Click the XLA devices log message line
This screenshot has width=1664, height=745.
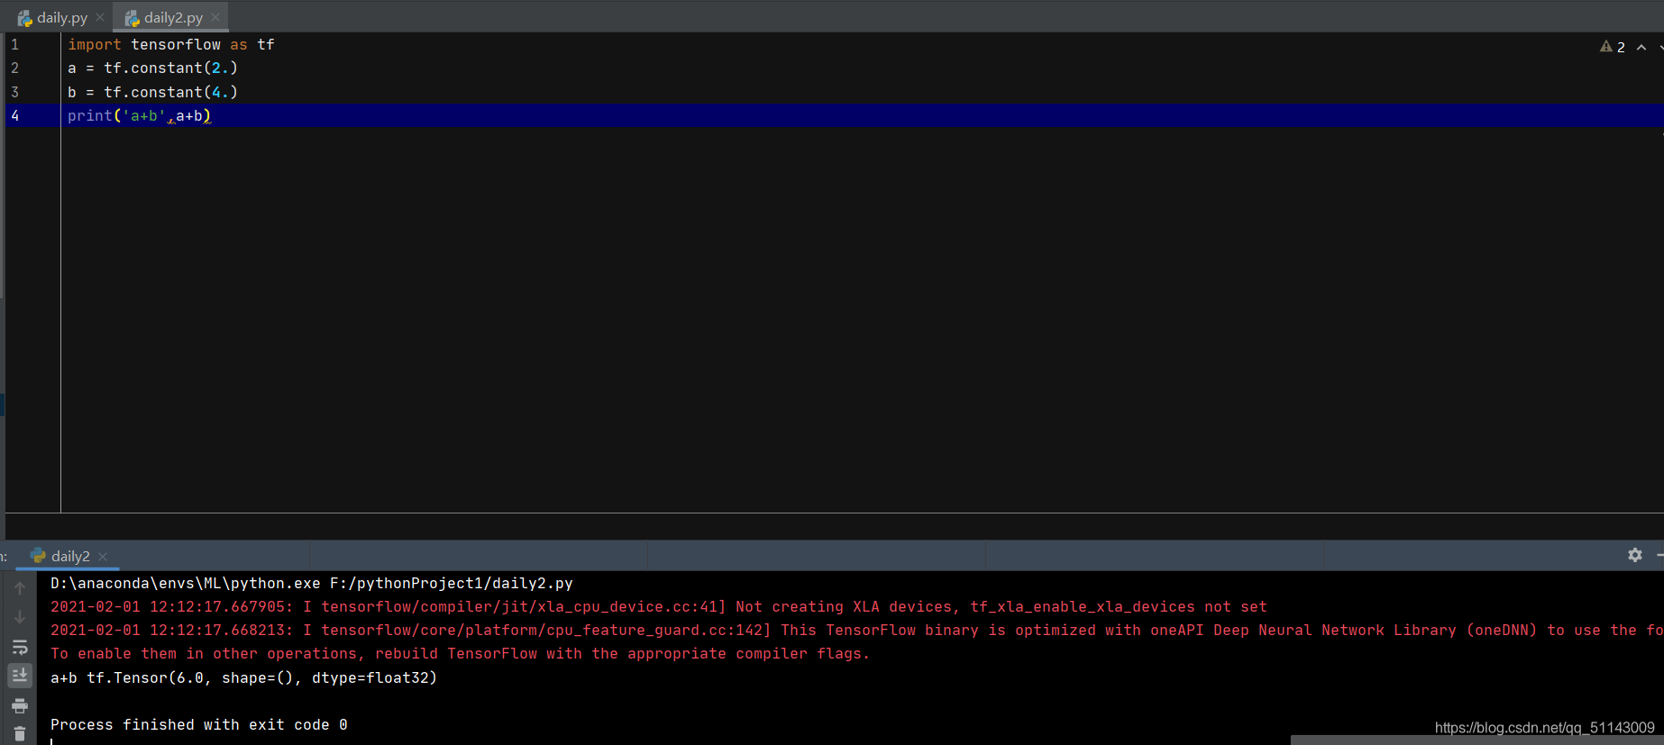(x=659, y=606)
